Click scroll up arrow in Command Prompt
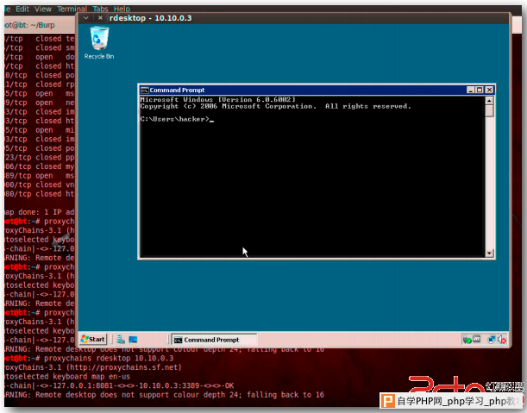The height and width of the screenshot is (413, 527). [489, 100]
